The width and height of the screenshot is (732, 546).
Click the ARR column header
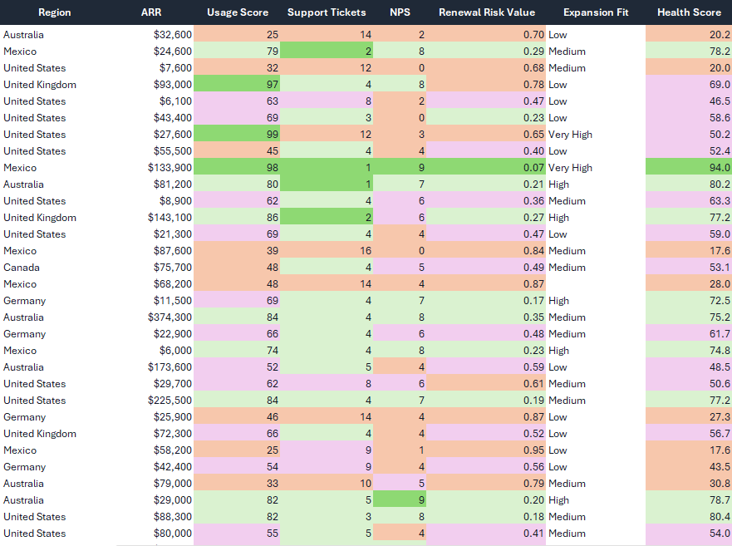coord(151,12)
